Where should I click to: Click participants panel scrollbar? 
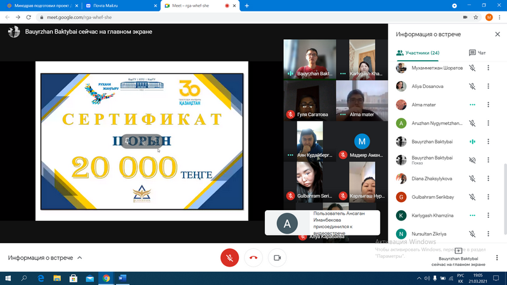(505, 199)
